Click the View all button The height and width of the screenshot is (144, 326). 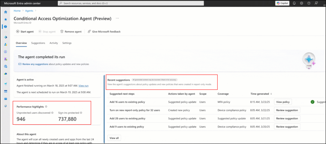pyautogui.click(x=114, y=138)
